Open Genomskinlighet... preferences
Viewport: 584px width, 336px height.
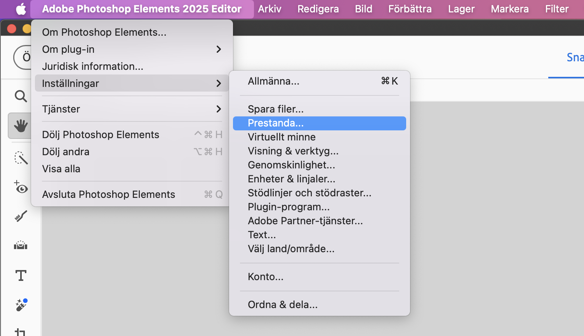320,165
